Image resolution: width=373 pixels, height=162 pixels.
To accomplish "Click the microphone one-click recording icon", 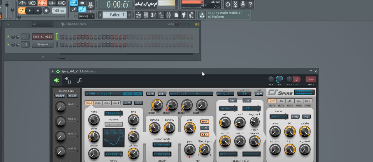I will pyautogui.click(x=243, y=4).
